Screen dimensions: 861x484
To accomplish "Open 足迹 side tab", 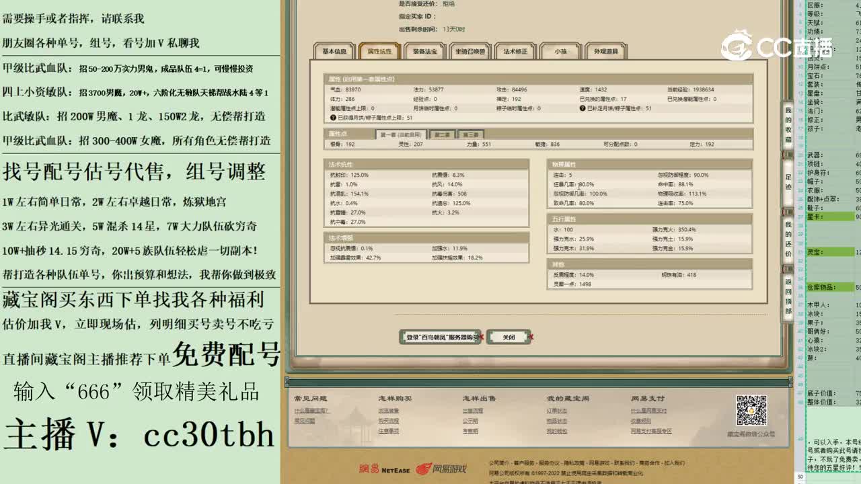I will click(x=788, y=182).
